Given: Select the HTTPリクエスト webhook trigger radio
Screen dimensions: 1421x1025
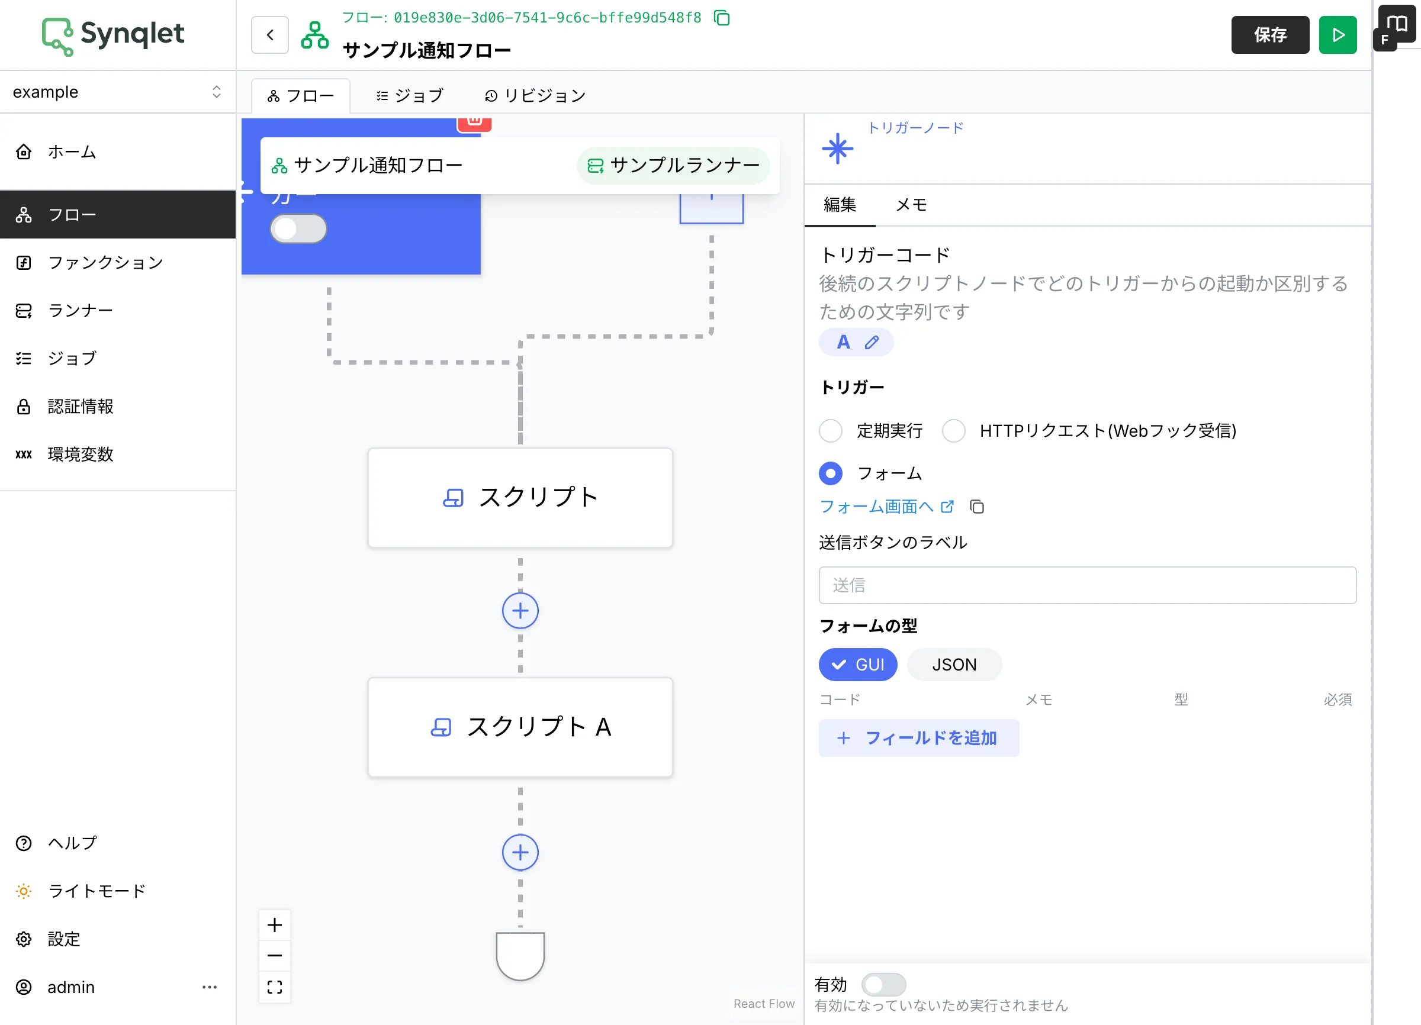Looking at the screenshot, I should (x=954, y=431).
